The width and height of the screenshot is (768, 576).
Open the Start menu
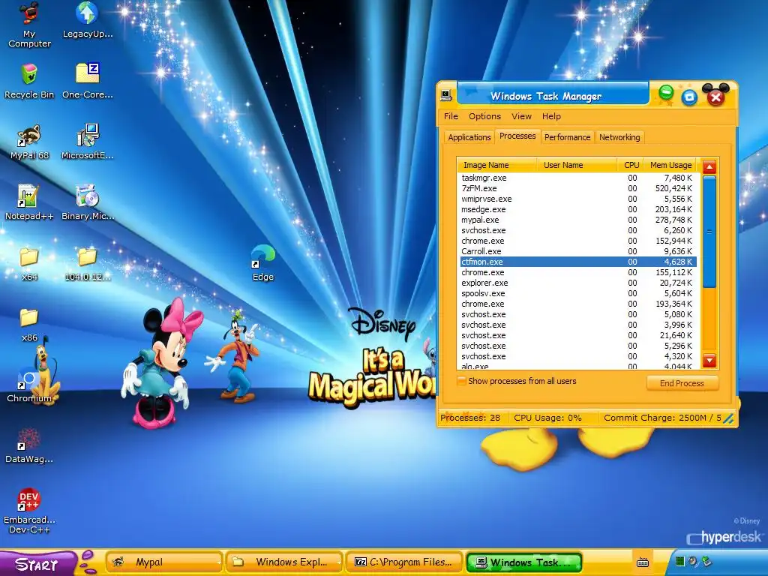point(37,563)
